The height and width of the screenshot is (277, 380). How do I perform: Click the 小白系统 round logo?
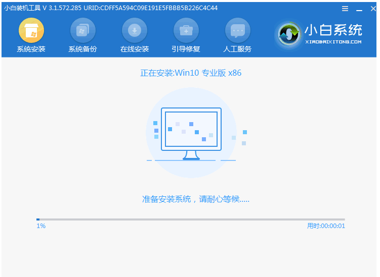pyautogui.click(x=289, y=36)
